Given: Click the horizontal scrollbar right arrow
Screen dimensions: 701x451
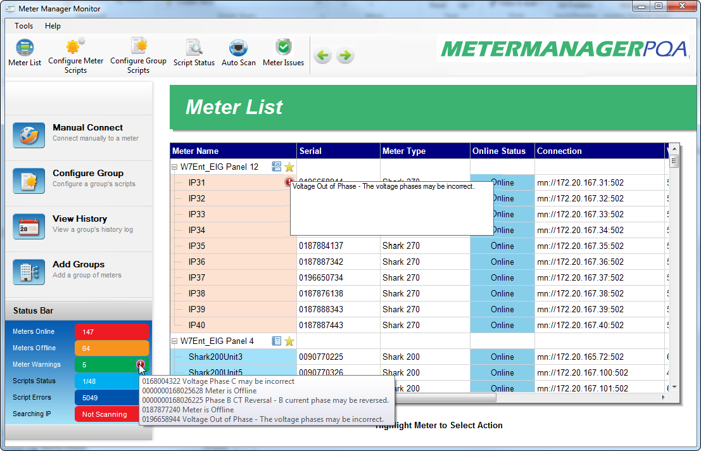Looking at the screenshot, I should tap(664, 397).
